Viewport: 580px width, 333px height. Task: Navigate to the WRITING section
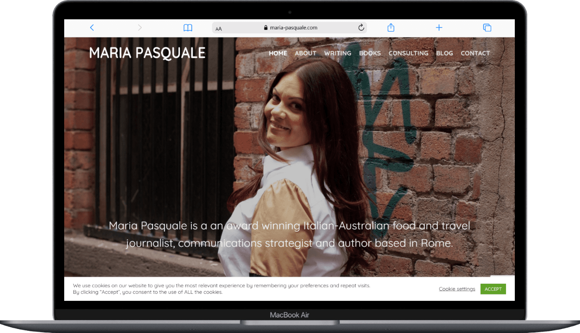(338, 53)
